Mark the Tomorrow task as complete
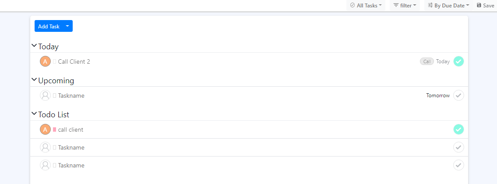The image size is (497, 184). (x=458, y=95)
